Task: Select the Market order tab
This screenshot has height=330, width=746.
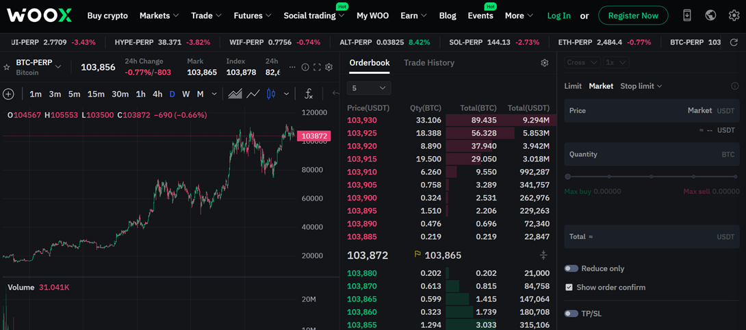Action: (601, 86)
